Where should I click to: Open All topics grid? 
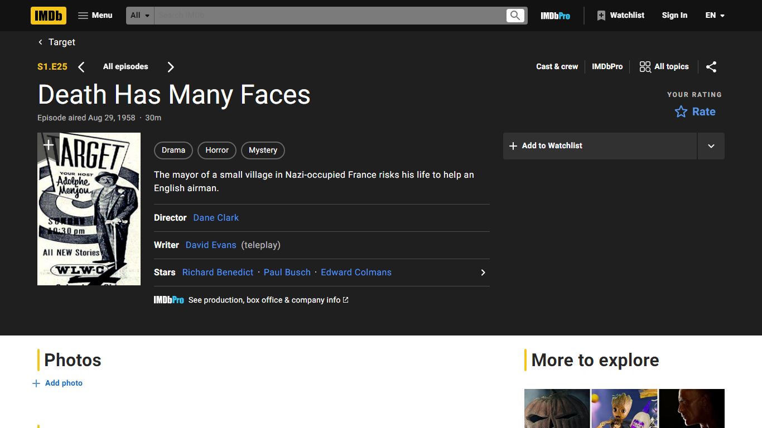click(x=664, y=67)
